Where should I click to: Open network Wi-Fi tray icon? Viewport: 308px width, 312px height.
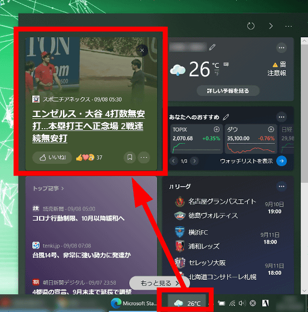(232, 303)
